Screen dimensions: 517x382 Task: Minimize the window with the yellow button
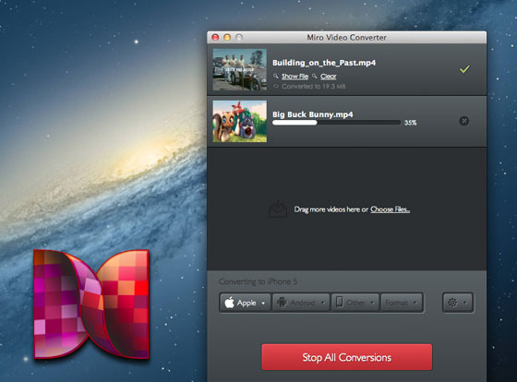click(227, 38)
